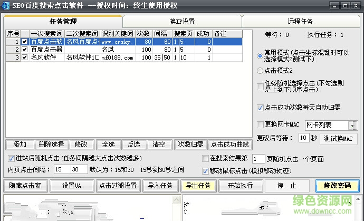Image resolution: width=364 pixels, height=221 pixels.
Task: Click the 次数归零 button
Action: (191, 145)
